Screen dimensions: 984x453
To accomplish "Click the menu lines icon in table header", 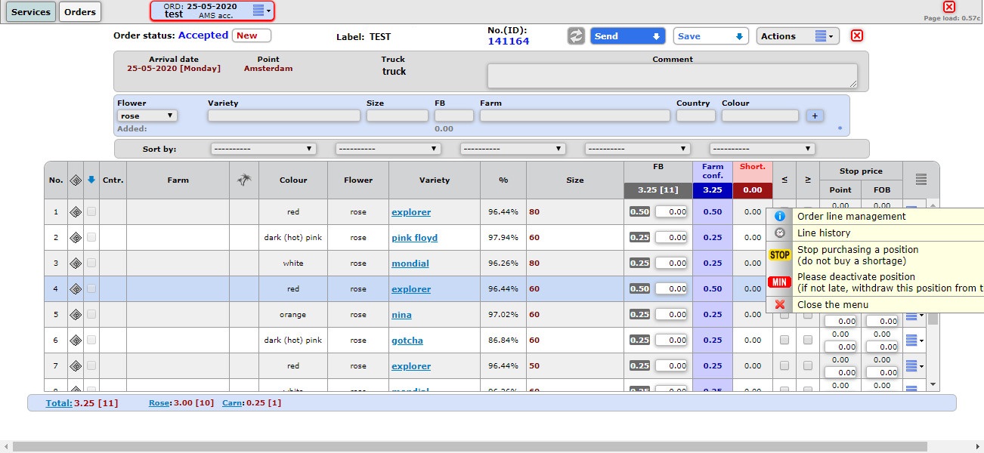I will pyautogui.click(x=921, y=180).
